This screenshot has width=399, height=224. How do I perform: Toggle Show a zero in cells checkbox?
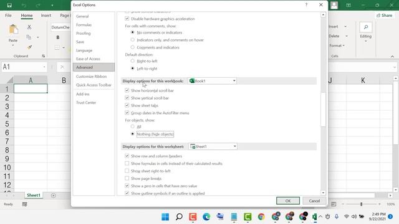click(127, 185)
